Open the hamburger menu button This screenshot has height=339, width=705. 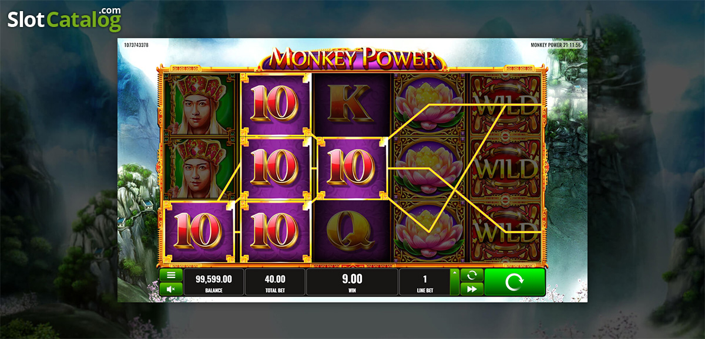click(171, 274)
